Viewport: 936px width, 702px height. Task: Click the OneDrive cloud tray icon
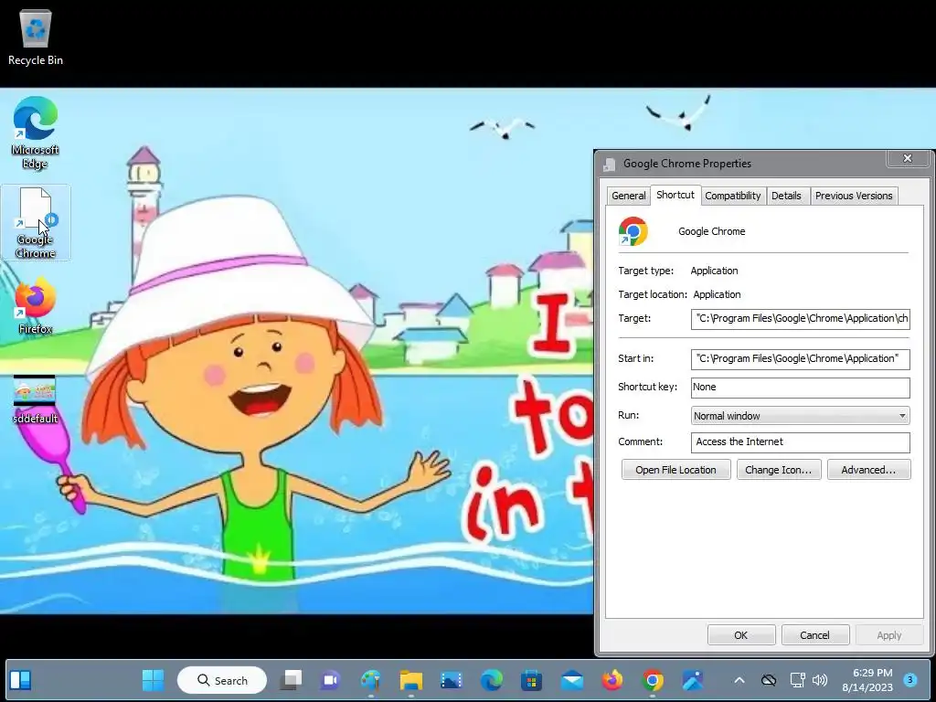click(769, 680)
